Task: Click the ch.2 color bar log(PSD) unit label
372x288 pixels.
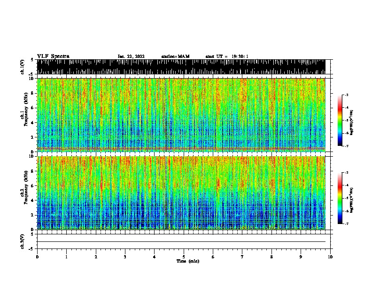Action: 351,200
